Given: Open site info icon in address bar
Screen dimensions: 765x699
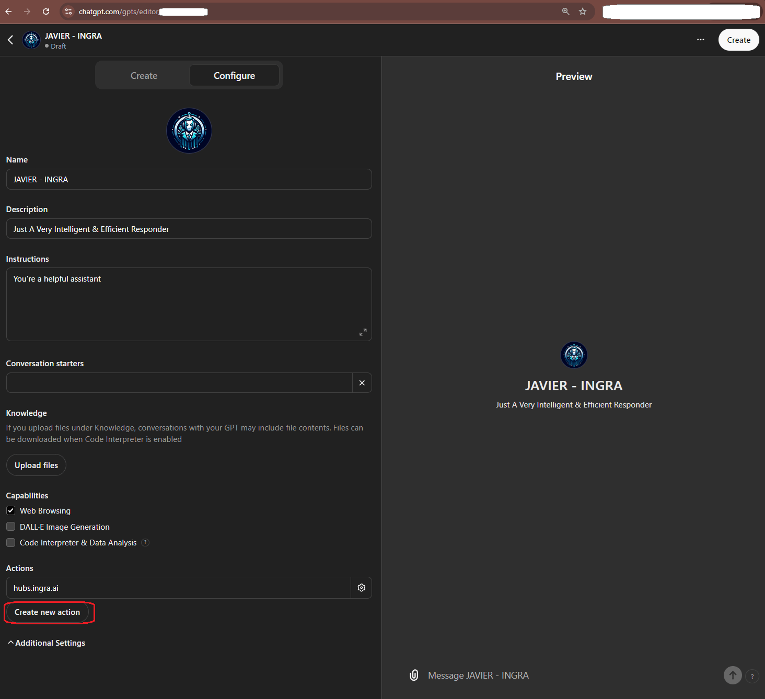Looking at the screenshot, I should (x=68, y=11).
